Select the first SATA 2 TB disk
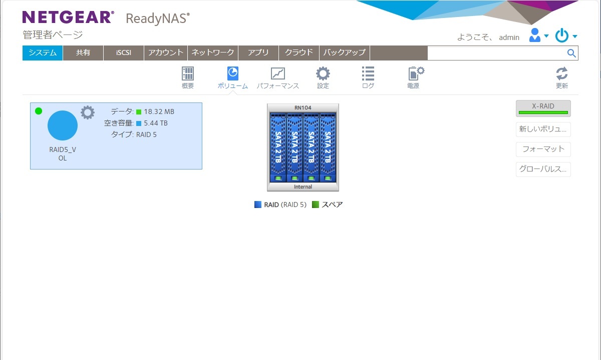 coord(277,147)
